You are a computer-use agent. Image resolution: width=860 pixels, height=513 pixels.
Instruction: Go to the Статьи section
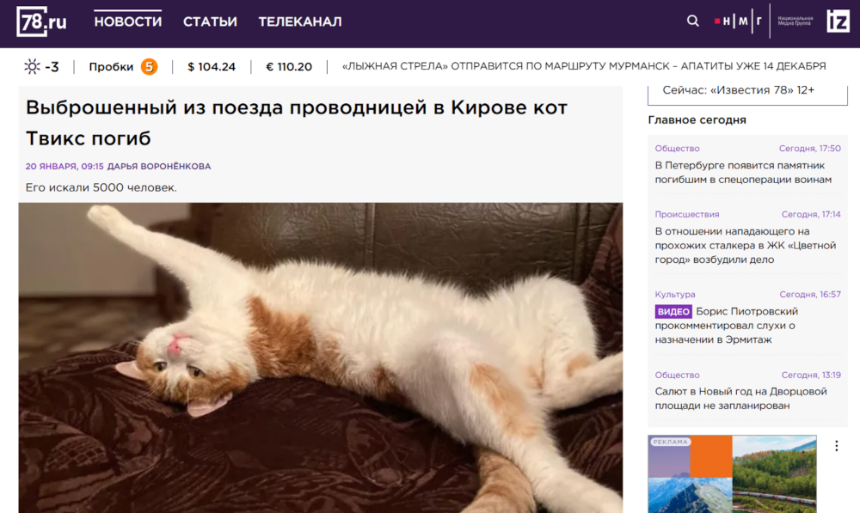pos(210,21)
